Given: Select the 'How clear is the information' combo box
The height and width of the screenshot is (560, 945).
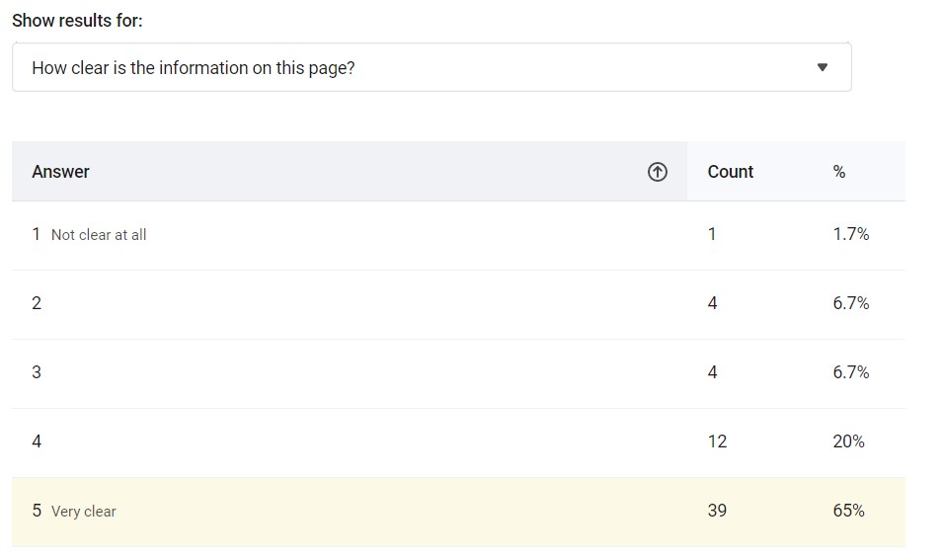Looking at the screenshot, I should pos(432,67).
